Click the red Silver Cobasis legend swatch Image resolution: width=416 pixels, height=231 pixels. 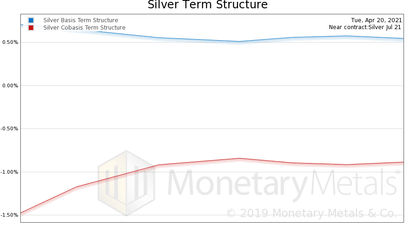31,28
